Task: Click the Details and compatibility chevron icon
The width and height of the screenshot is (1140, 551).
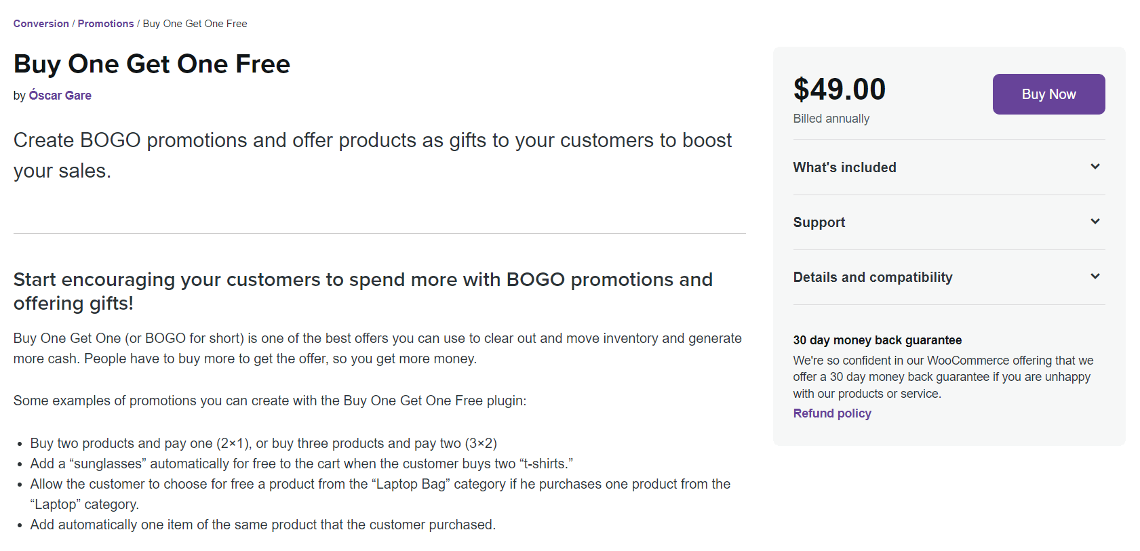Action: (1095, 277)
